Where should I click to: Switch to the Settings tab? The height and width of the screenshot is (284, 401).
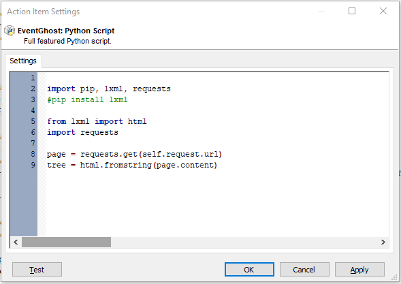pos(23,61)
